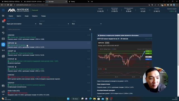This screenshot has width=179, height=101.
Task: Click the taskbar search box
Action: 75,99
